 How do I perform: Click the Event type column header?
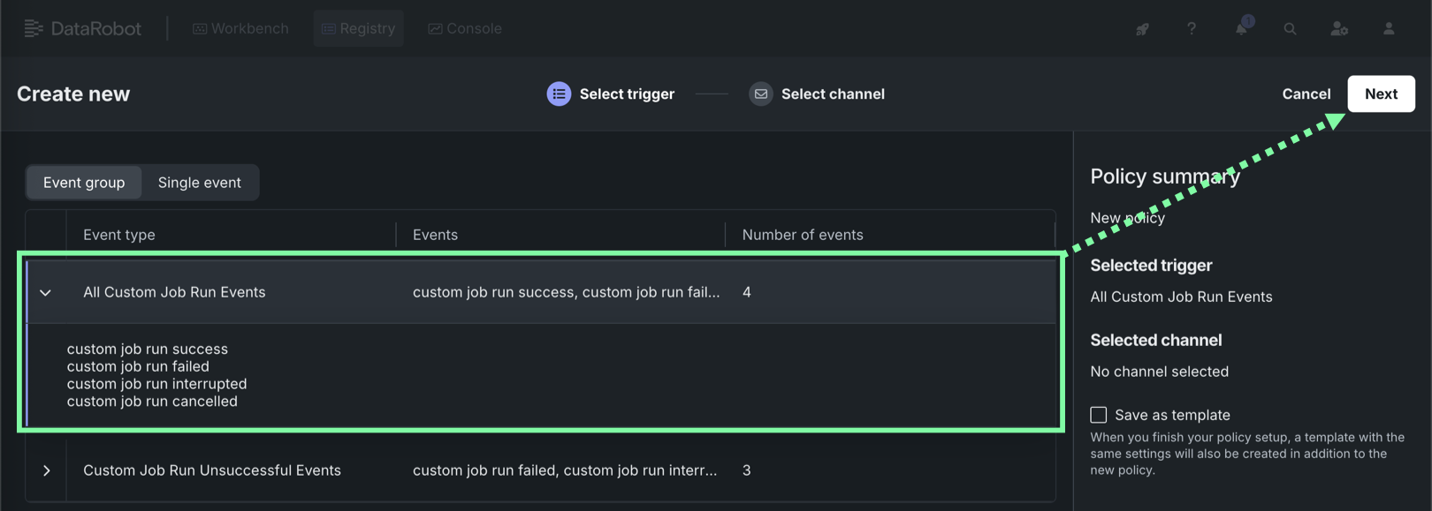pos(119,235)
